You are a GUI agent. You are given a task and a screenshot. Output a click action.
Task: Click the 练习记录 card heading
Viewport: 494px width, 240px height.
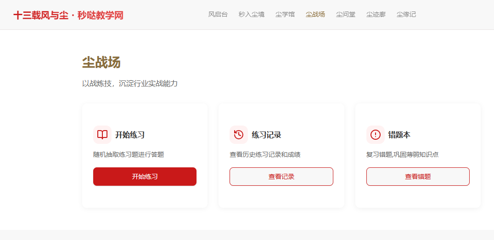266,135
